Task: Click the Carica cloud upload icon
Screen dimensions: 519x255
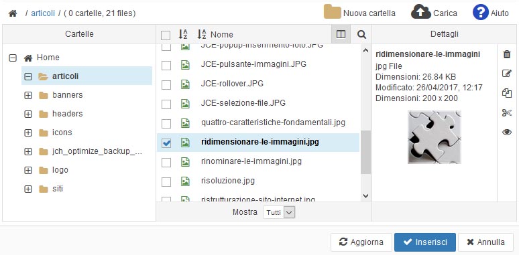Action: 421,12
